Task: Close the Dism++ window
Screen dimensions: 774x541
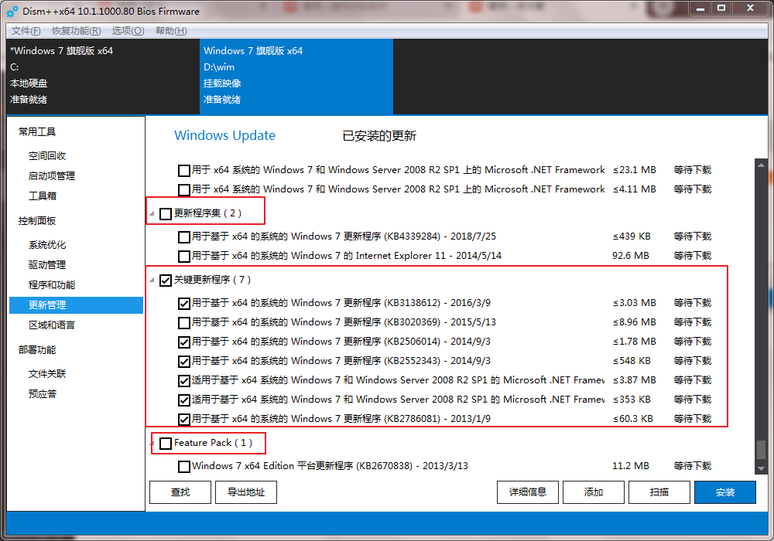Action: [751, 9]
